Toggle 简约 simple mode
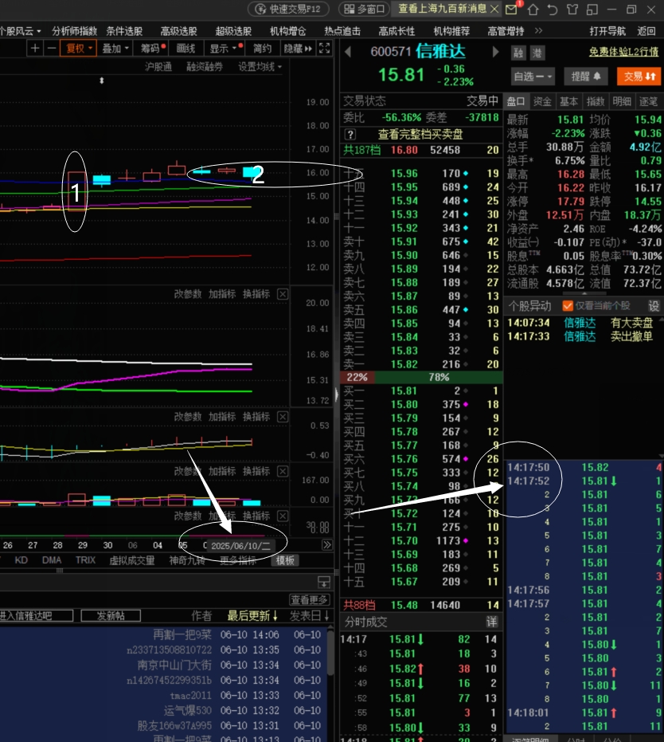This screenshot has height=742, width=664. point(262,49)
